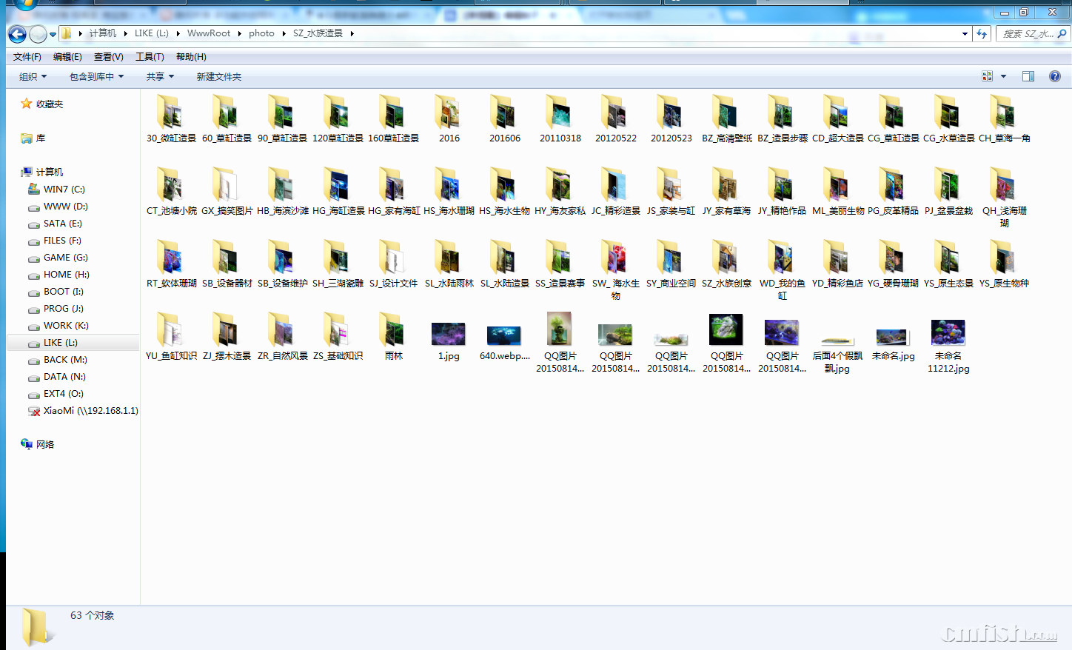Open the address bar history dropdown

964,33
